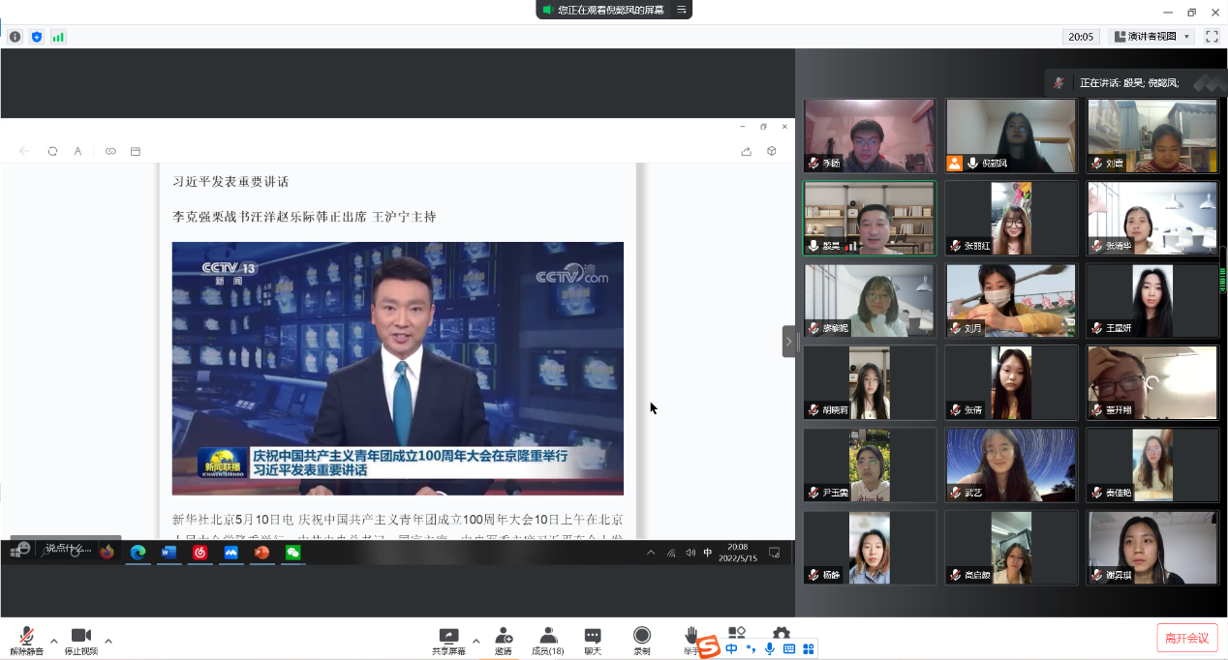Expand audio options arrow beside 解除静音
The width and height of the screenshot is (1228, 660).
coord(53,641)
